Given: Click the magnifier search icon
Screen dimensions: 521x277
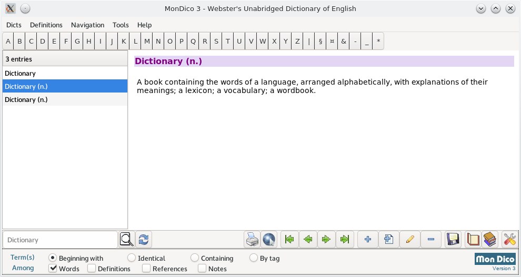Looking at the screenshot, I should (x=127, y=240).
